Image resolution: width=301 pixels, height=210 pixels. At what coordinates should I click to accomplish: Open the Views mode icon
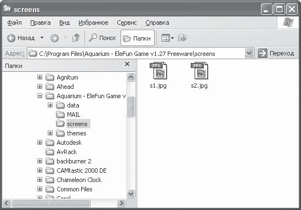pos(166,38)
